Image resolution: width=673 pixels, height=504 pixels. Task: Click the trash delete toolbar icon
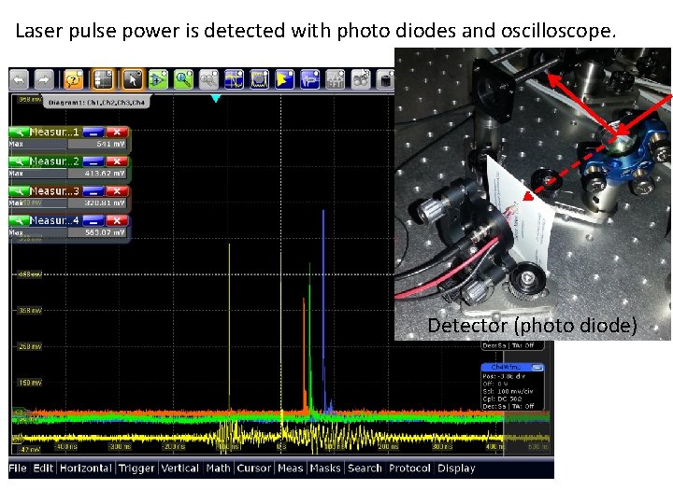(x=385, y=79)
